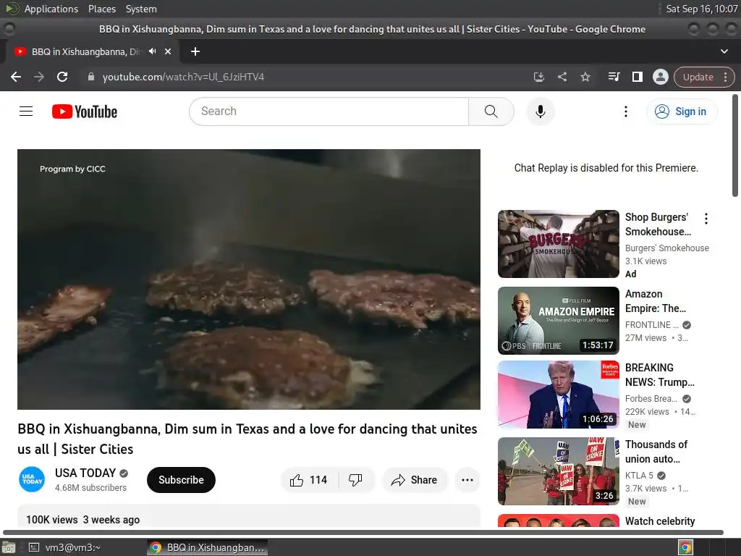741x556 pixels.
Task: Open Amazon Empire video thumbnail
Action: tap(558, 321)
